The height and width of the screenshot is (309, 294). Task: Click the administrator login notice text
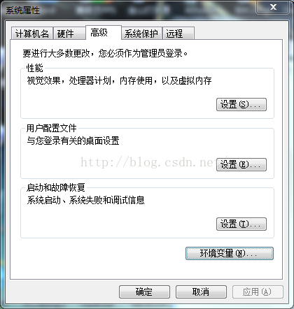coord(105,53)
